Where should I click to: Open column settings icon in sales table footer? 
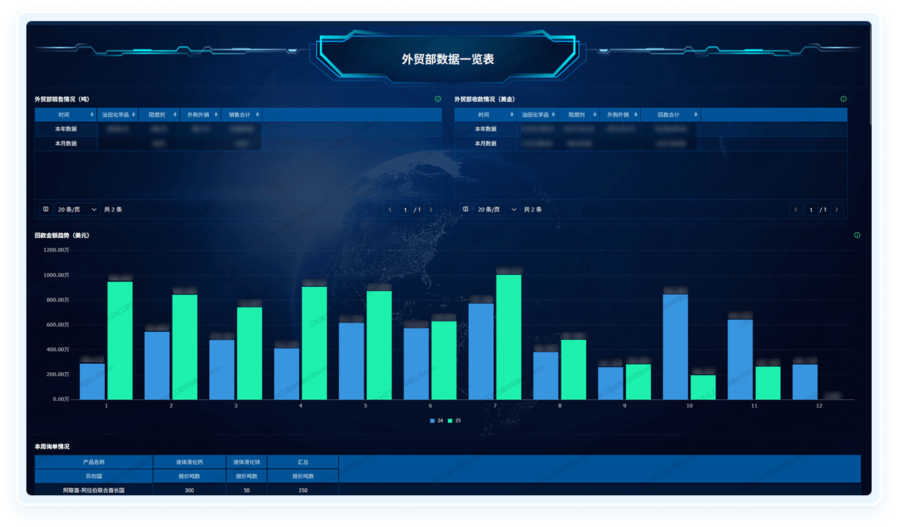point(45,209)
